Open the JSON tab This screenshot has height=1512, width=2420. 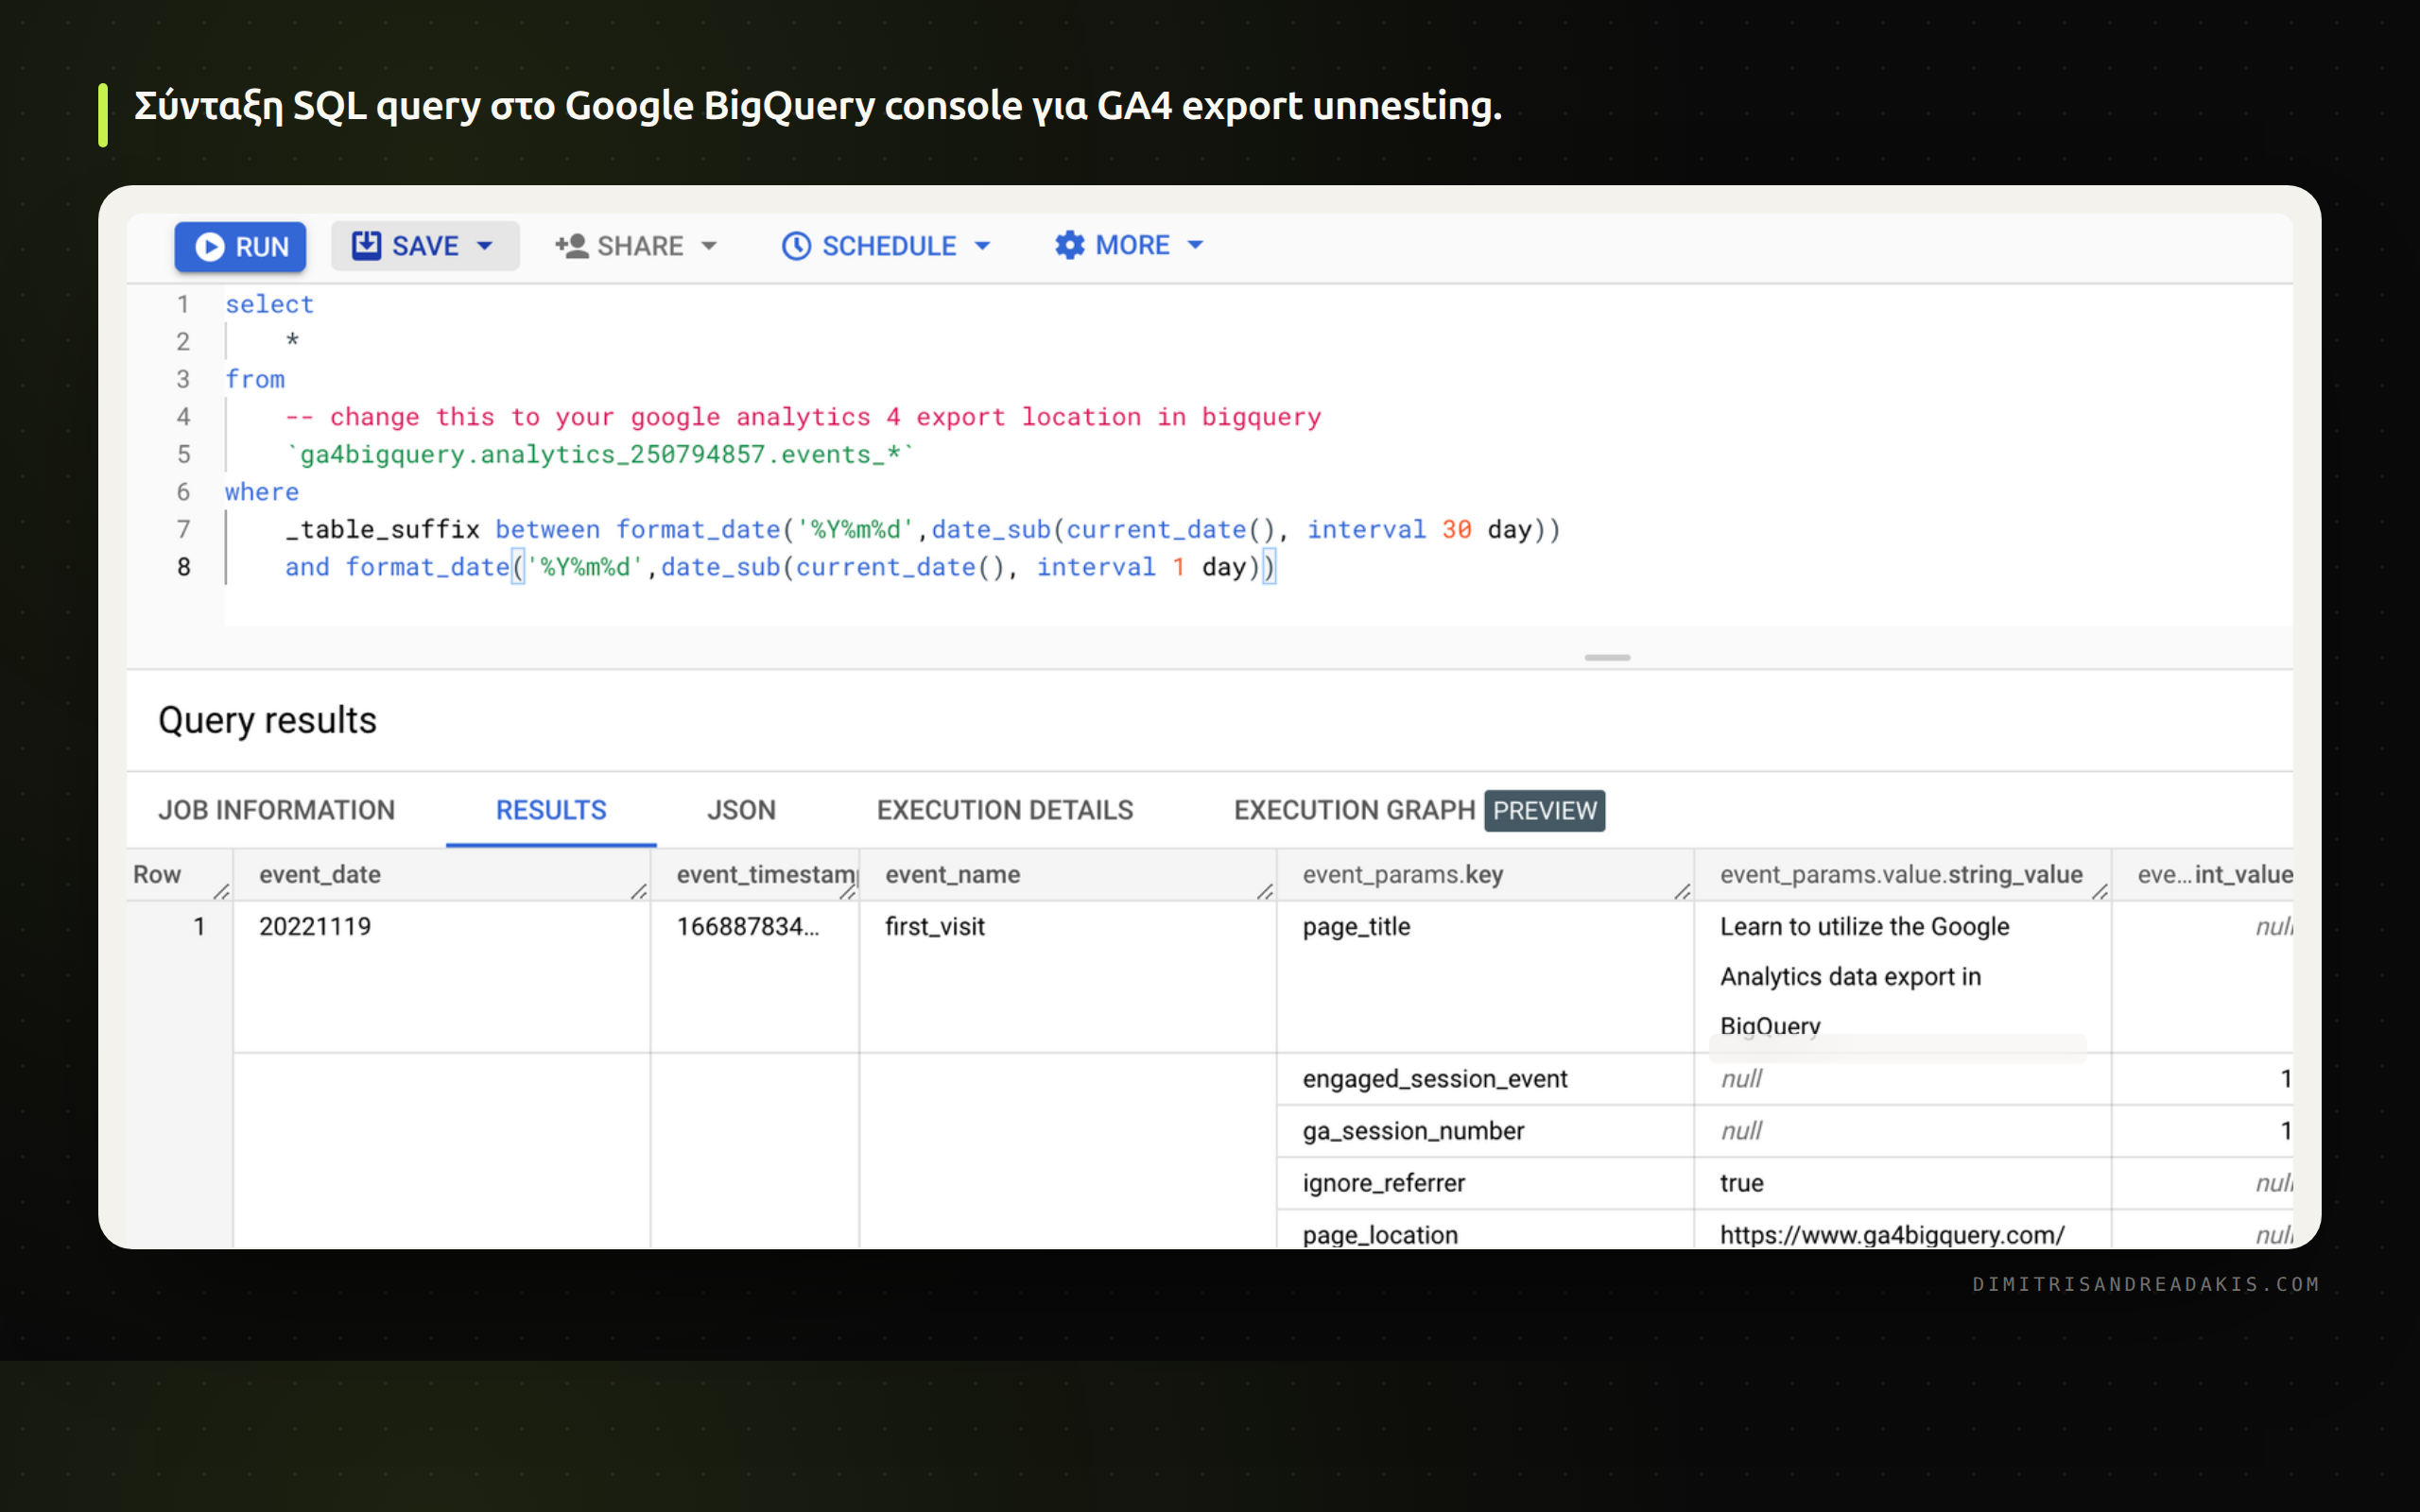741,810
